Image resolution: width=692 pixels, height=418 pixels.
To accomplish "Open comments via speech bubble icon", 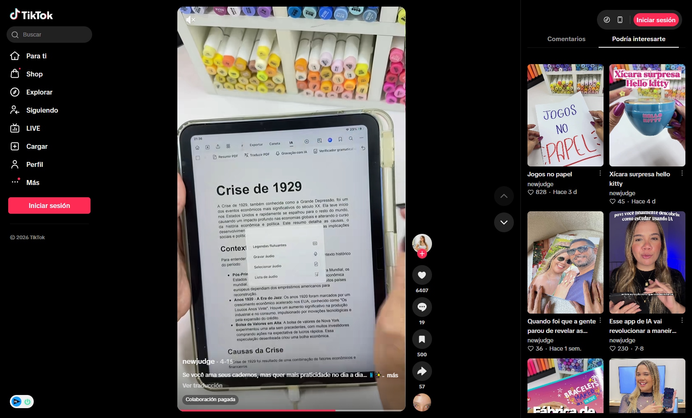I will (422, 307).
